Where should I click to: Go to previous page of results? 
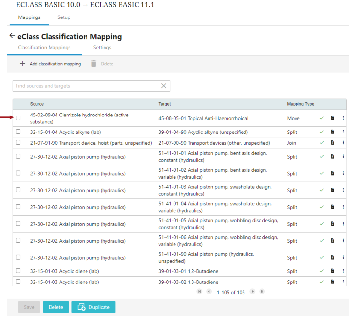209,291
